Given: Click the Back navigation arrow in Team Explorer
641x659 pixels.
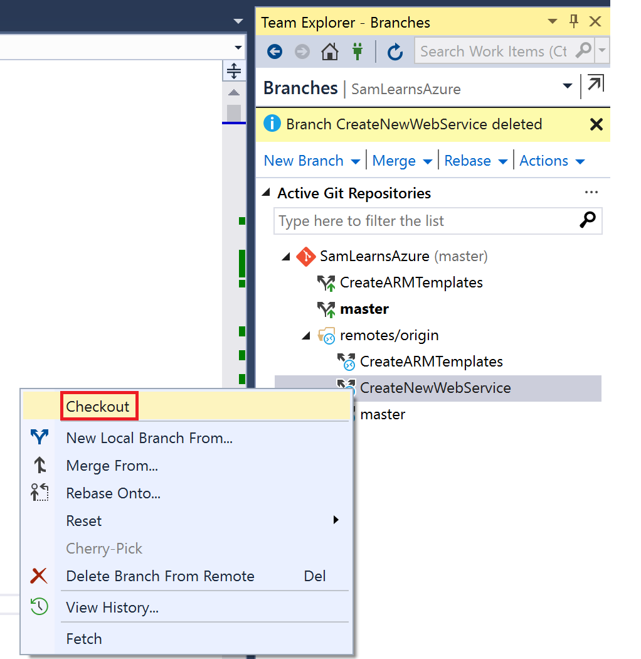Looking at the screenshot, I should tap(275, 51).
